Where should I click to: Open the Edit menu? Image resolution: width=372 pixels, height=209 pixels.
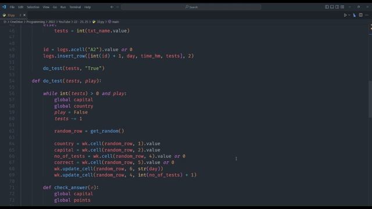tap(21, 7)
